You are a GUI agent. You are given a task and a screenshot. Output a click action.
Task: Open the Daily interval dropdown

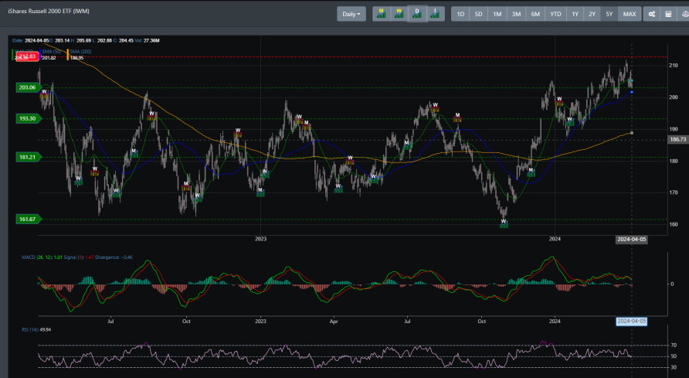351,14
